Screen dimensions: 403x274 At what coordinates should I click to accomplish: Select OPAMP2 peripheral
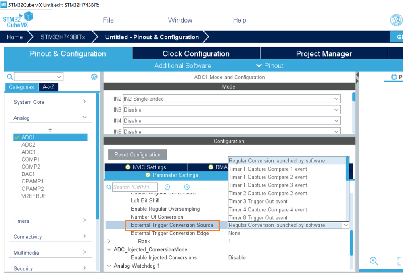32,188
